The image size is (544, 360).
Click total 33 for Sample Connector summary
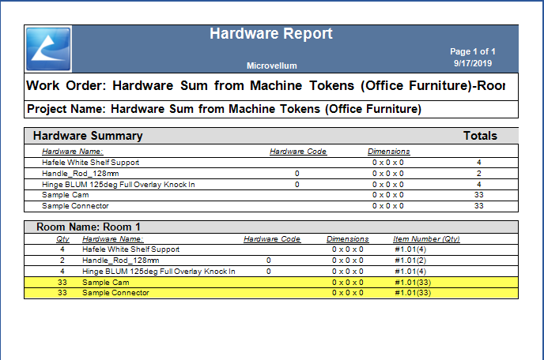(x=479, y=206)
